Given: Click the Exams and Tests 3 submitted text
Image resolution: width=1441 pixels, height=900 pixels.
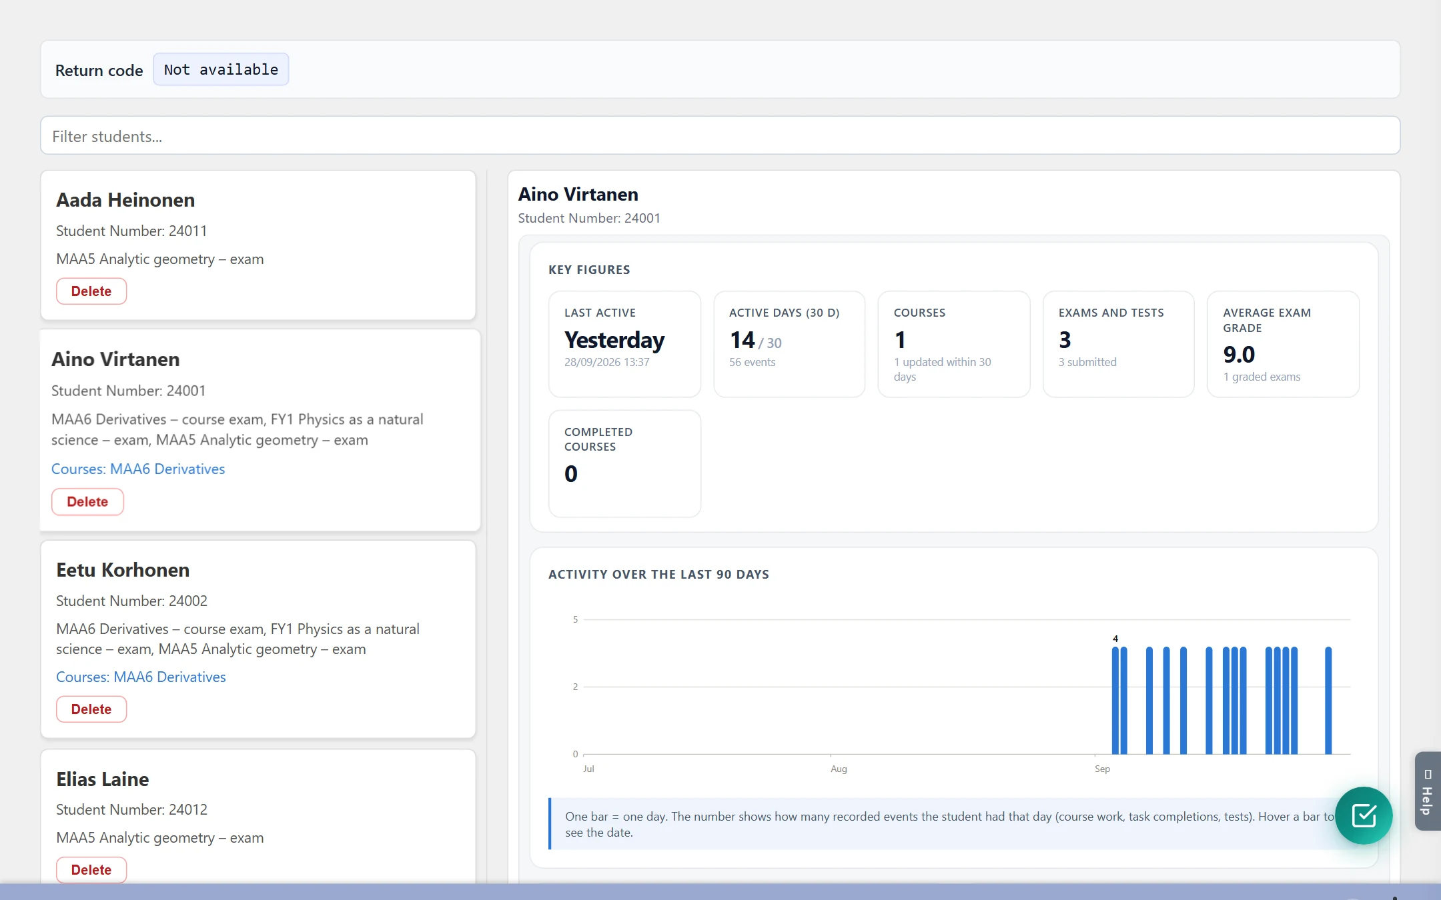Looking at the screenshot, I should (x=1087, y=362).
